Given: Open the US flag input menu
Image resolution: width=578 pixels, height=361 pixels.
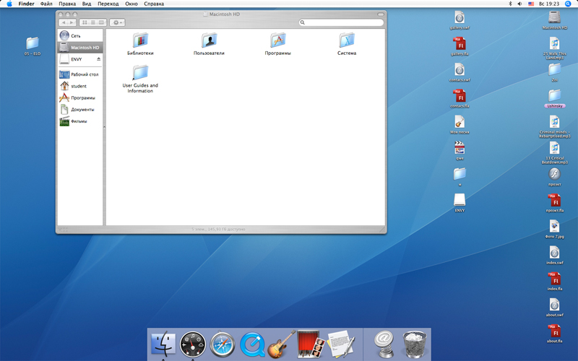Looking at the screenshot, I should tap(531, 4).
